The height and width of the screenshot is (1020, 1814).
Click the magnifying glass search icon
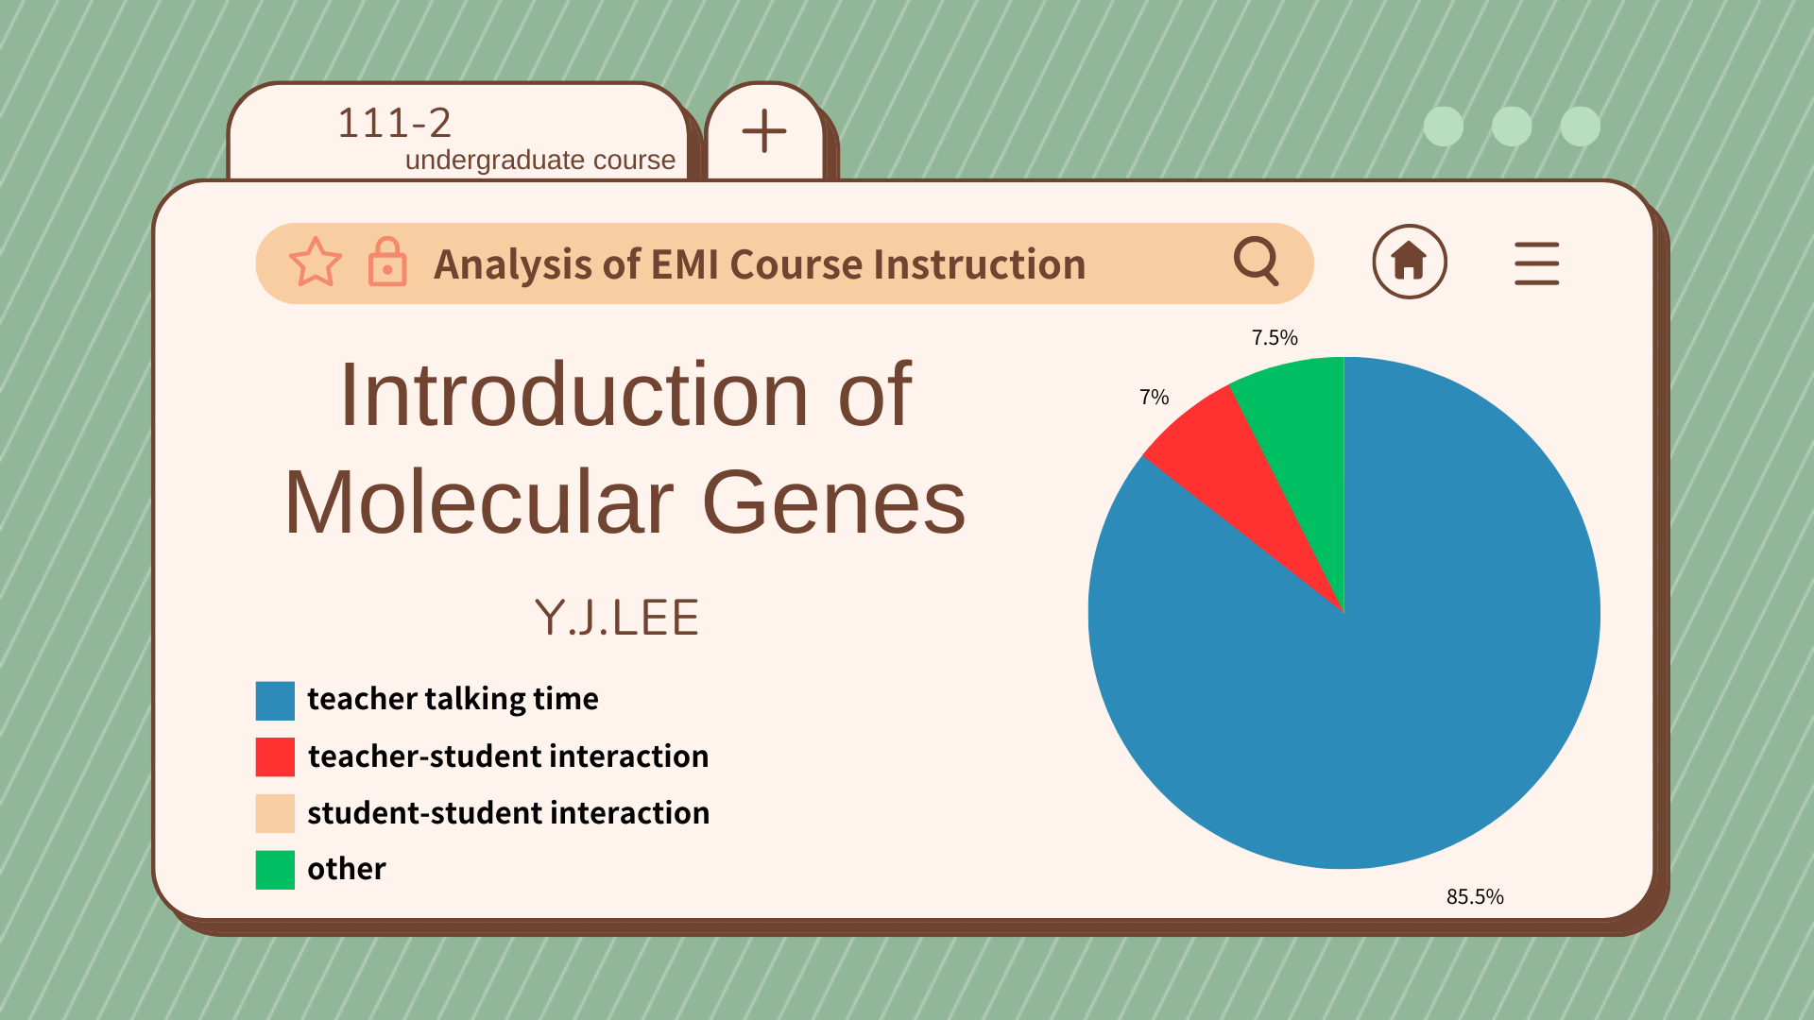[1256, 261]
